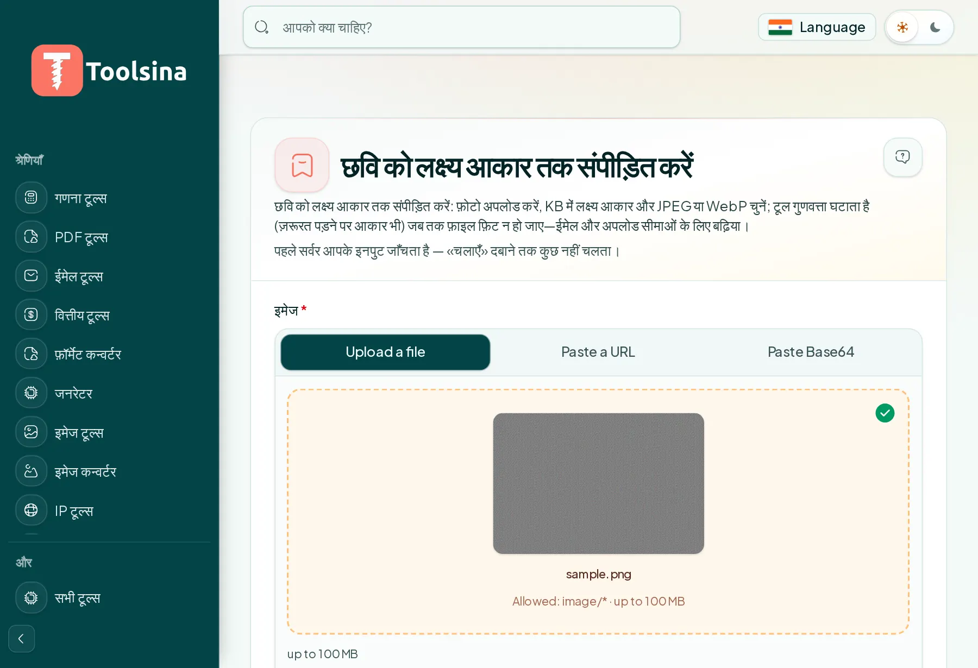The height and width of the screenshot is (668, 978).
Task: Select the Paste Base64 tab
Action: 811,352
